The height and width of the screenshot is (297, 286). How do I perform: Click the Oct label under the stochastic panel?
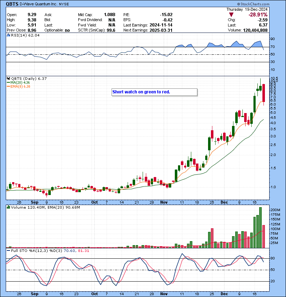(x=94, y=294)
